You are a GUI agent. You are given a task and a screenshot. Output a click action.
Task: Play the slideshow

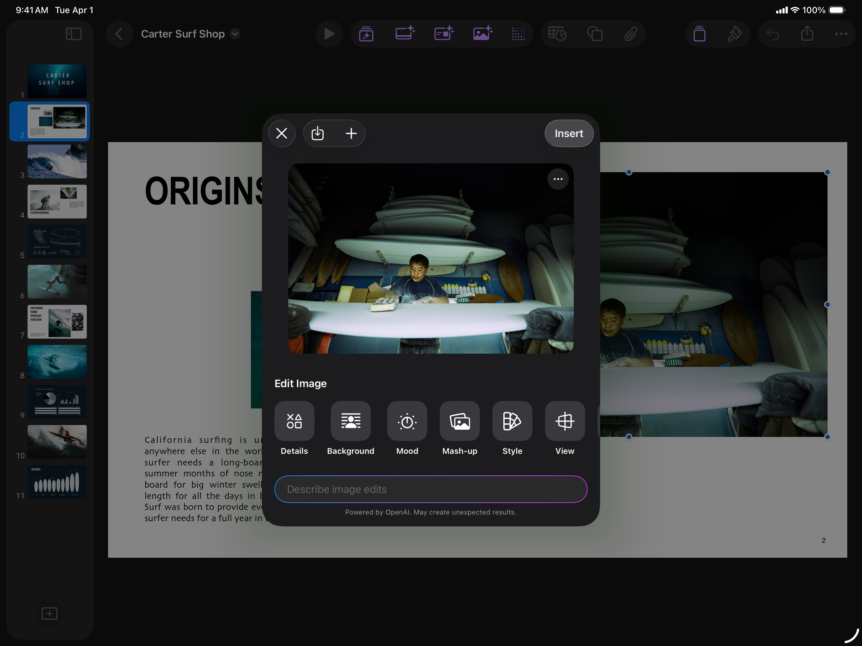click(x=329, y=34)
